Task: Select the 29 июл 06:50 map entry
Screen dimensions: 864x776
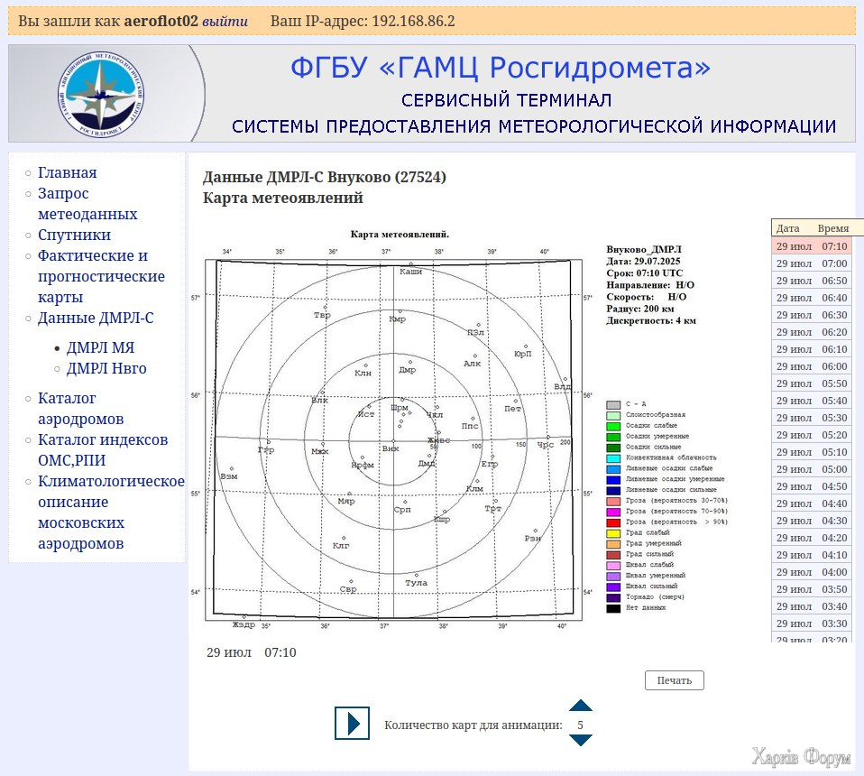Action: (x=812, y=281)
